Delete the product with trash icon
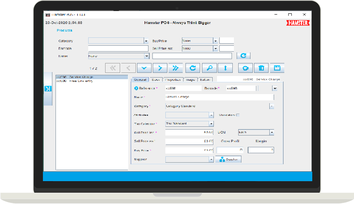Image resolution: width=354 pixels, height=204 pixels. coord(261,68)
